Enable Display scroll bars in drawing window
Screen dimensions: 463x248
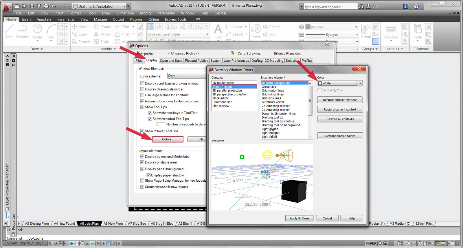[142, 83]
